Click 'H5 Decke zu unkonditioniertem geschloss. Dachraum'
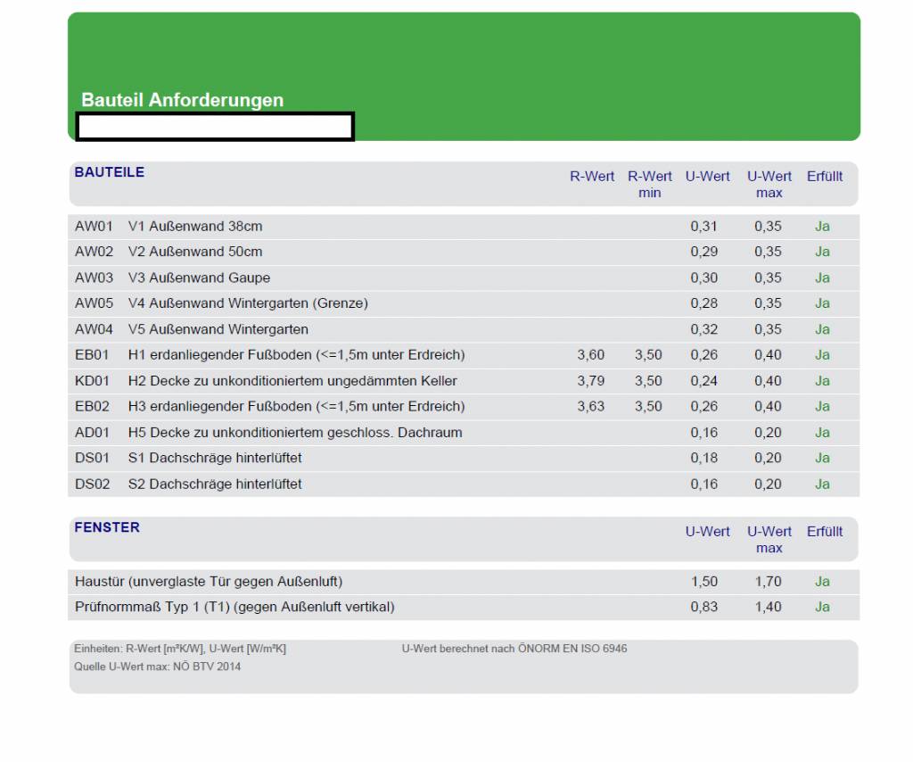 coord(295,433)
